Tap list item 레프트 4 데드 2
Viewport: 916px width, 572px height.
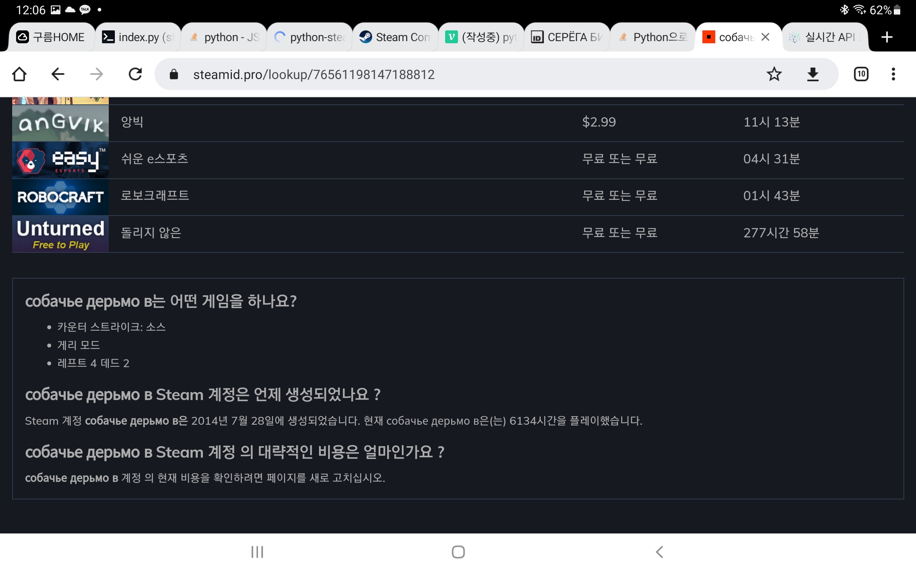point(93,363)
